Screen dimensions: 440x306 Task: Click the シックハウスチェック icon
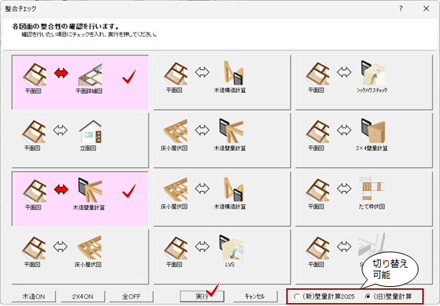373,73
